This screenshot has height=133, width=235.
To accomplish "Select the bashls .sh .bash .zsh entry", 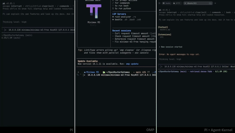I will tap(127, 20).
